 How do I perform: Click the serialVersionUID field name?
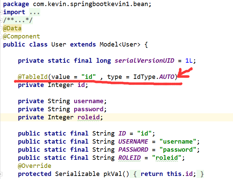pos(144,61)
